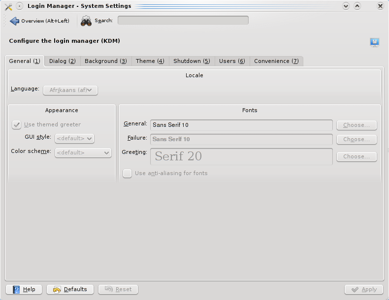Choose the General font
This screenshot has width=389, height=300.
[x=357, y=125]
